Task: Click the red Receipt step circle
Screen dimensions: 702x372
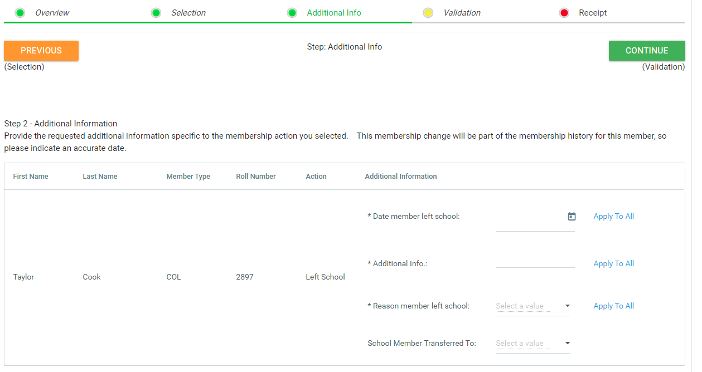Action: point(564,13)
